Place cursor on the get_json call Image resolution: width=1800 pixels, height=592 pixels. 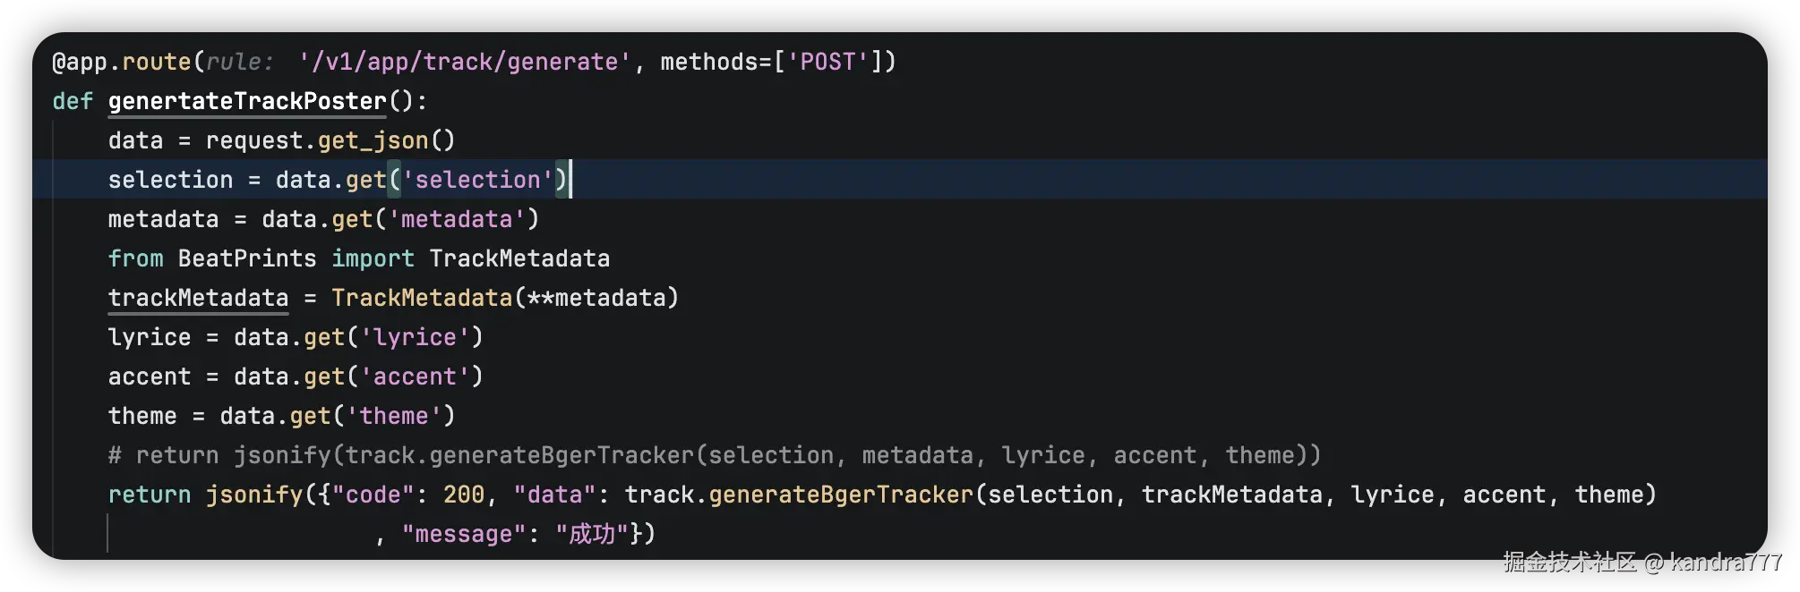[x=373, y=140]
